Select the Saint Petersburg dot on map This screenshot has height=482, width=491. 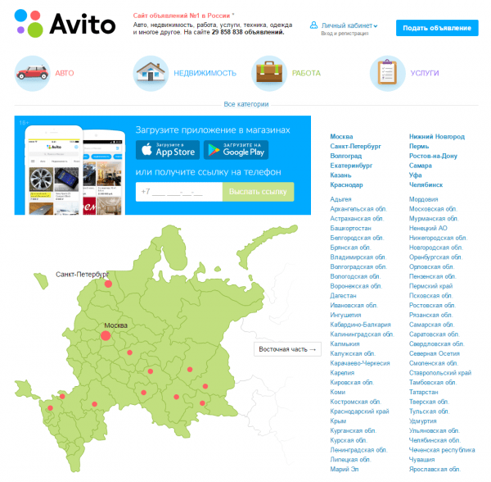click(x=108, y=284)
